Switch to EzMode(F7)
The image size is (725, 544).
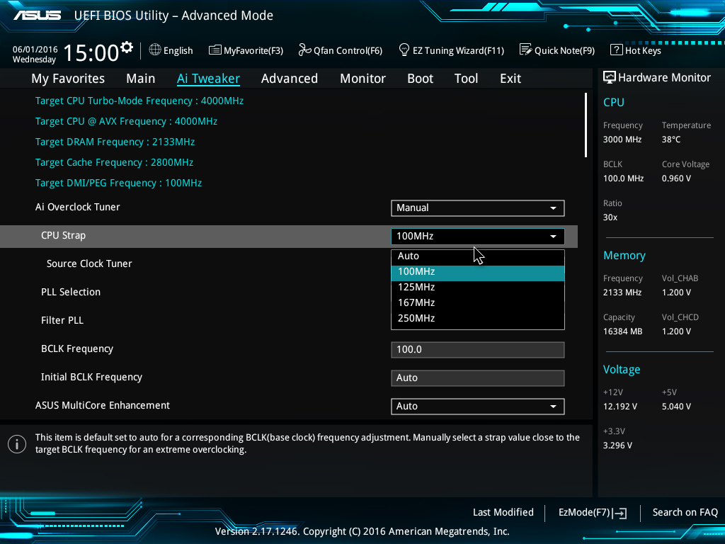[x=592, y=513]
